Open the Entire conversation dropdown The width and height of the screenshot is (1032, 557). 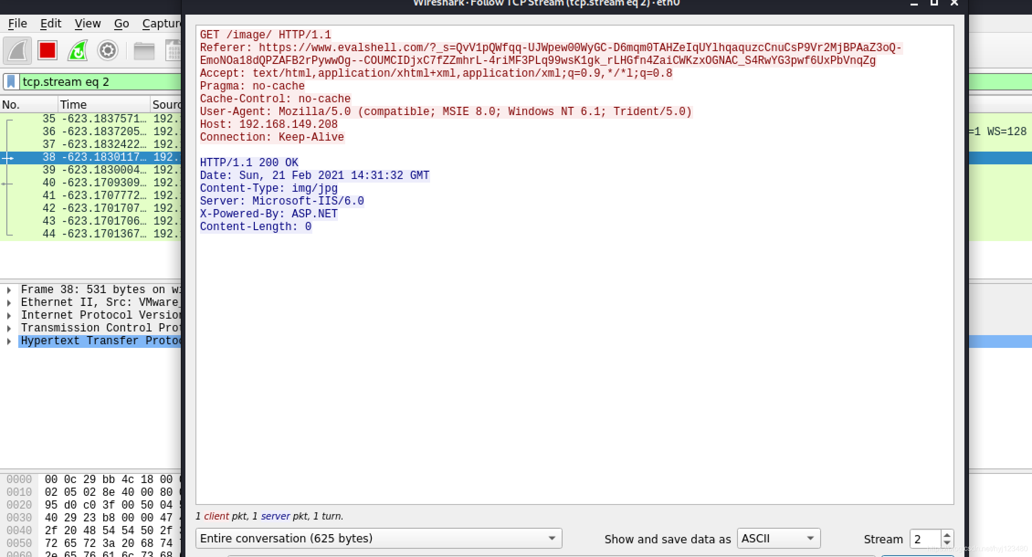tap(378, 538)
